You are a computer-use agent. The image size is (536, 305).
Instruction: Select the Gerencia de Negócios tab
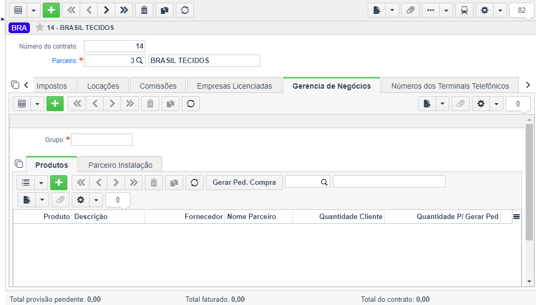pyautogui.click(x=331, y=85)
